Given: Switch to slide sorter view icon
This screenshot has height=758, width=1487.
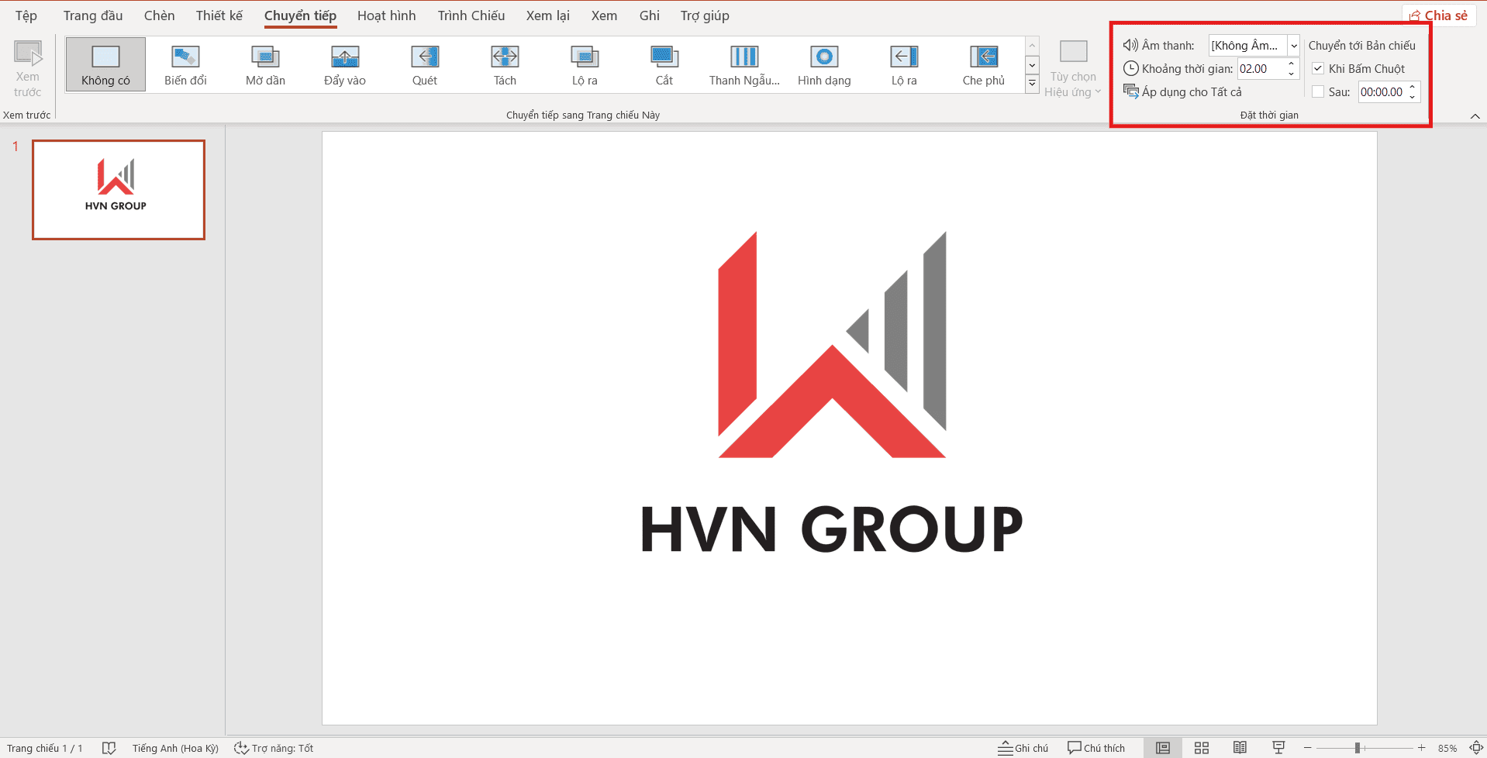Looking at the screenshot, I should point(1202,748).
